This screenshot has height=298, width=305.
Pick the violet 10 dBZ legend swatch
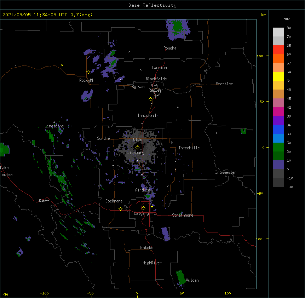(278, 165)
